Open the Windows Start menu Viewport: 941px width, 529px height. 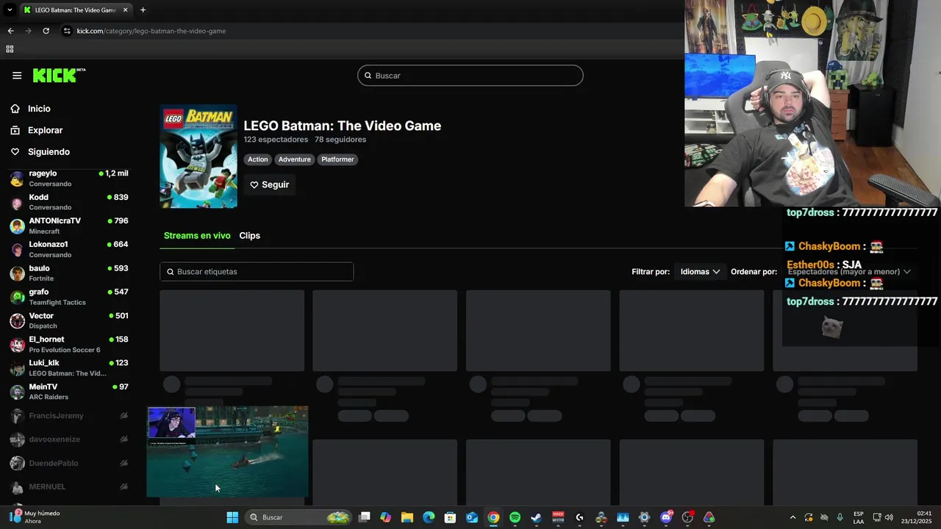pyautogui.click(x=232, y=517)
